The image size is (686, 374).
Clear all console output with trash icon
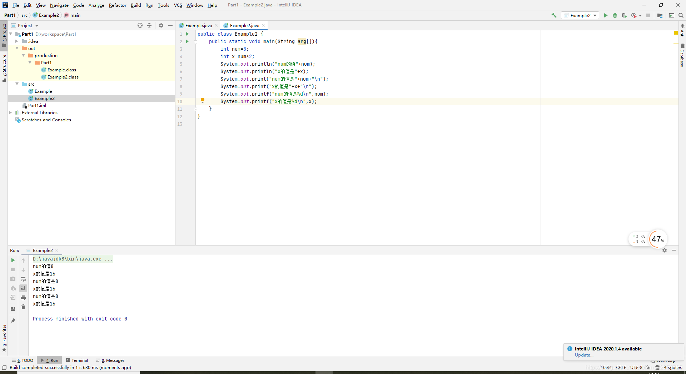pyautogui.click(x=23, y=307)
